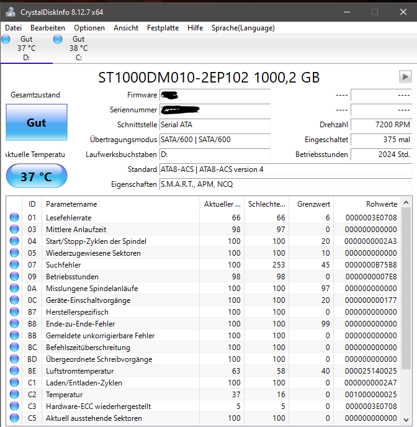
Task: Select raw value 0000000007E8
Action: (371, 277)
